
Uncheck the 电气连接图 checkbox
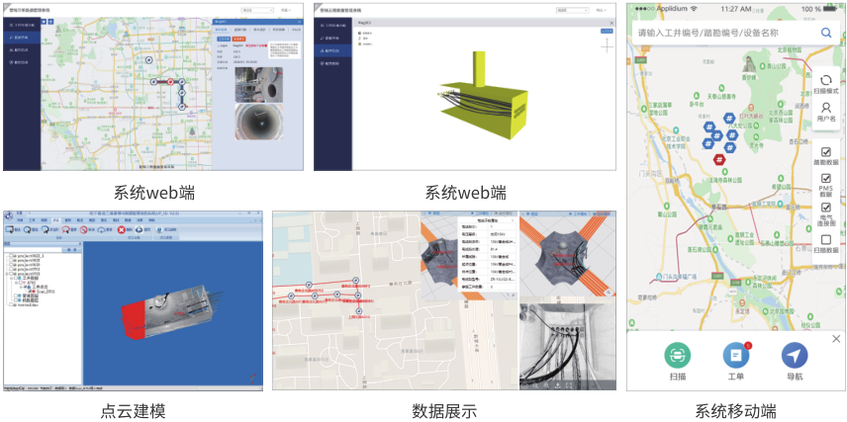pos(826,209)
